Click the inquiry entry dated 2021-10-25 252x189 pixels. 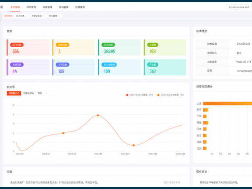95,182
